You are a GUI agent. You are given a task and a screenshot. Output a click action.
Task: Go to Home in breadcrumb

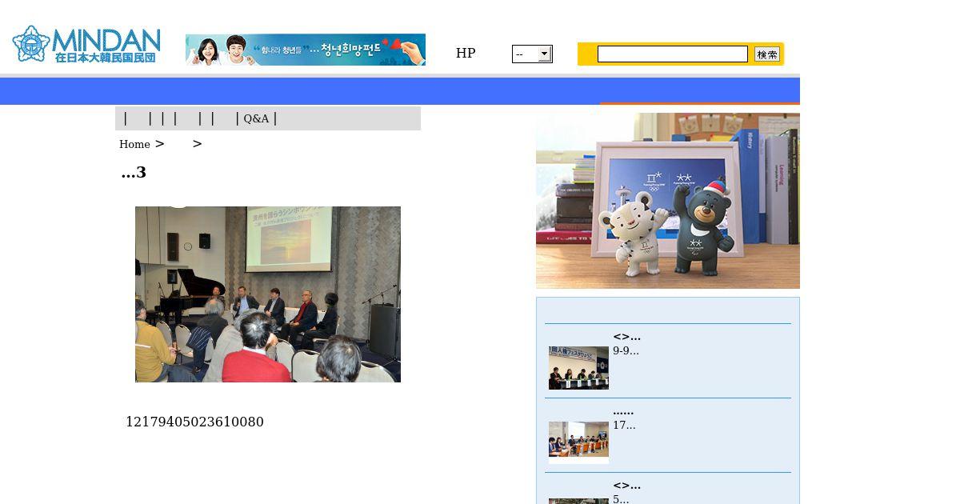click(134, 144)
